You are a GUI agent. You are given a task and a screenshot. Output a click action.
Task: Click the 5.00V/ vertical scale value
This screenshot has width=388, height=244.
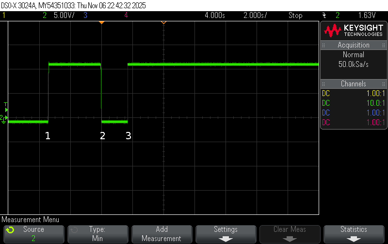click(x=64, y=16)
